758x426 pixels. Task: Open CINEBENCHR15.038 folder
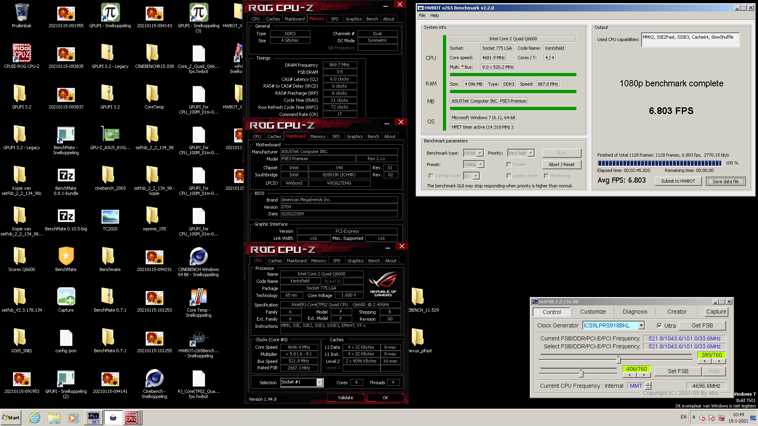click(x=154, y=56)
